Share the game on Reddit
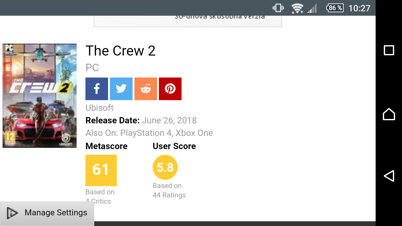 (x=146, y=89)
